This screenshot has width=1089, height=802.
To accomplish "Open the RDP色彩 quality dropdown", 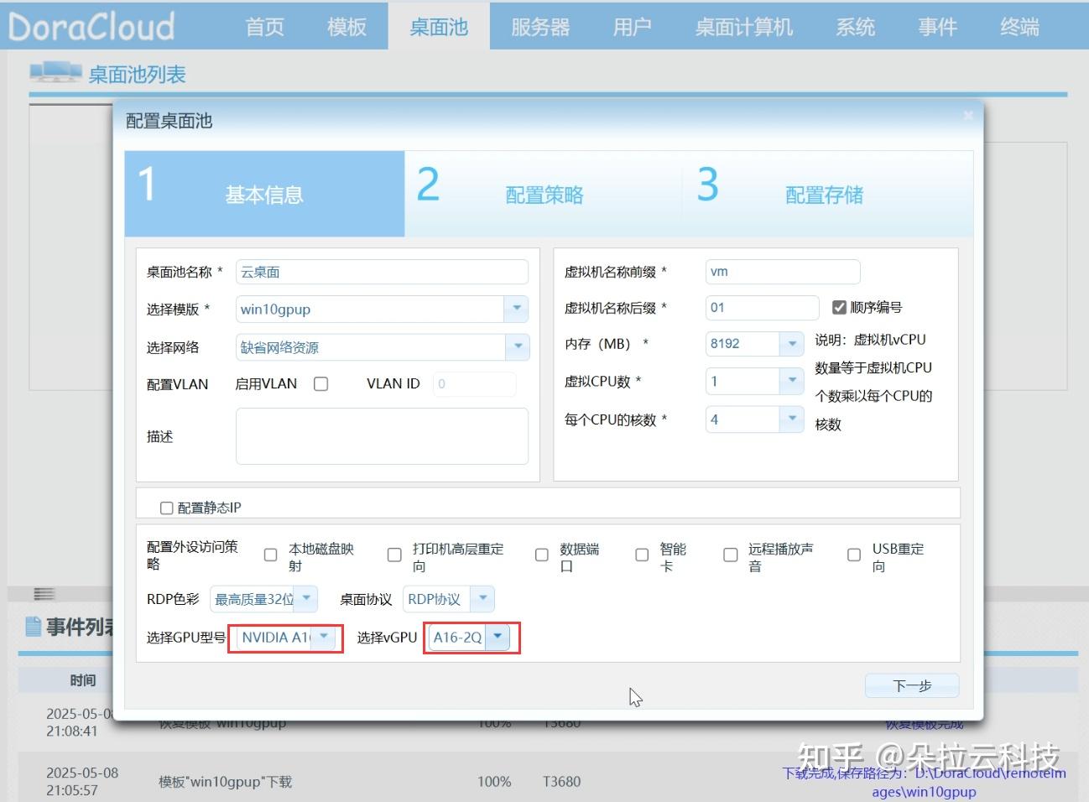I will click(307, 599).
